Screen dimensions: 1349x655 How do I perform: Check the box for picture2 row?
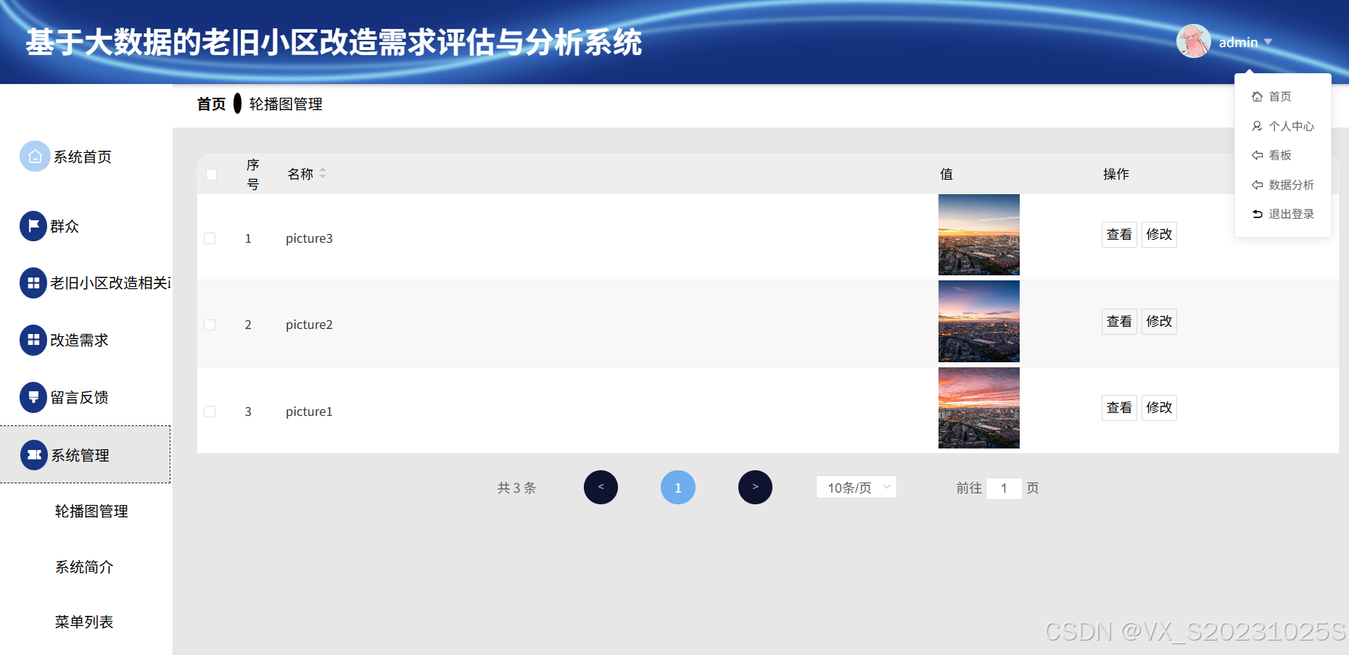(x=210, y=325)
